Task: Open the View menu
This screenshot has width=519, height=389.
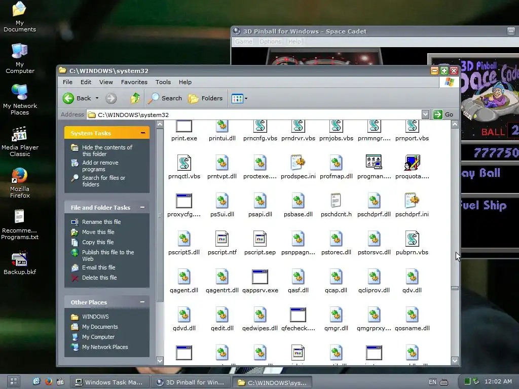Action: [106, 82]
